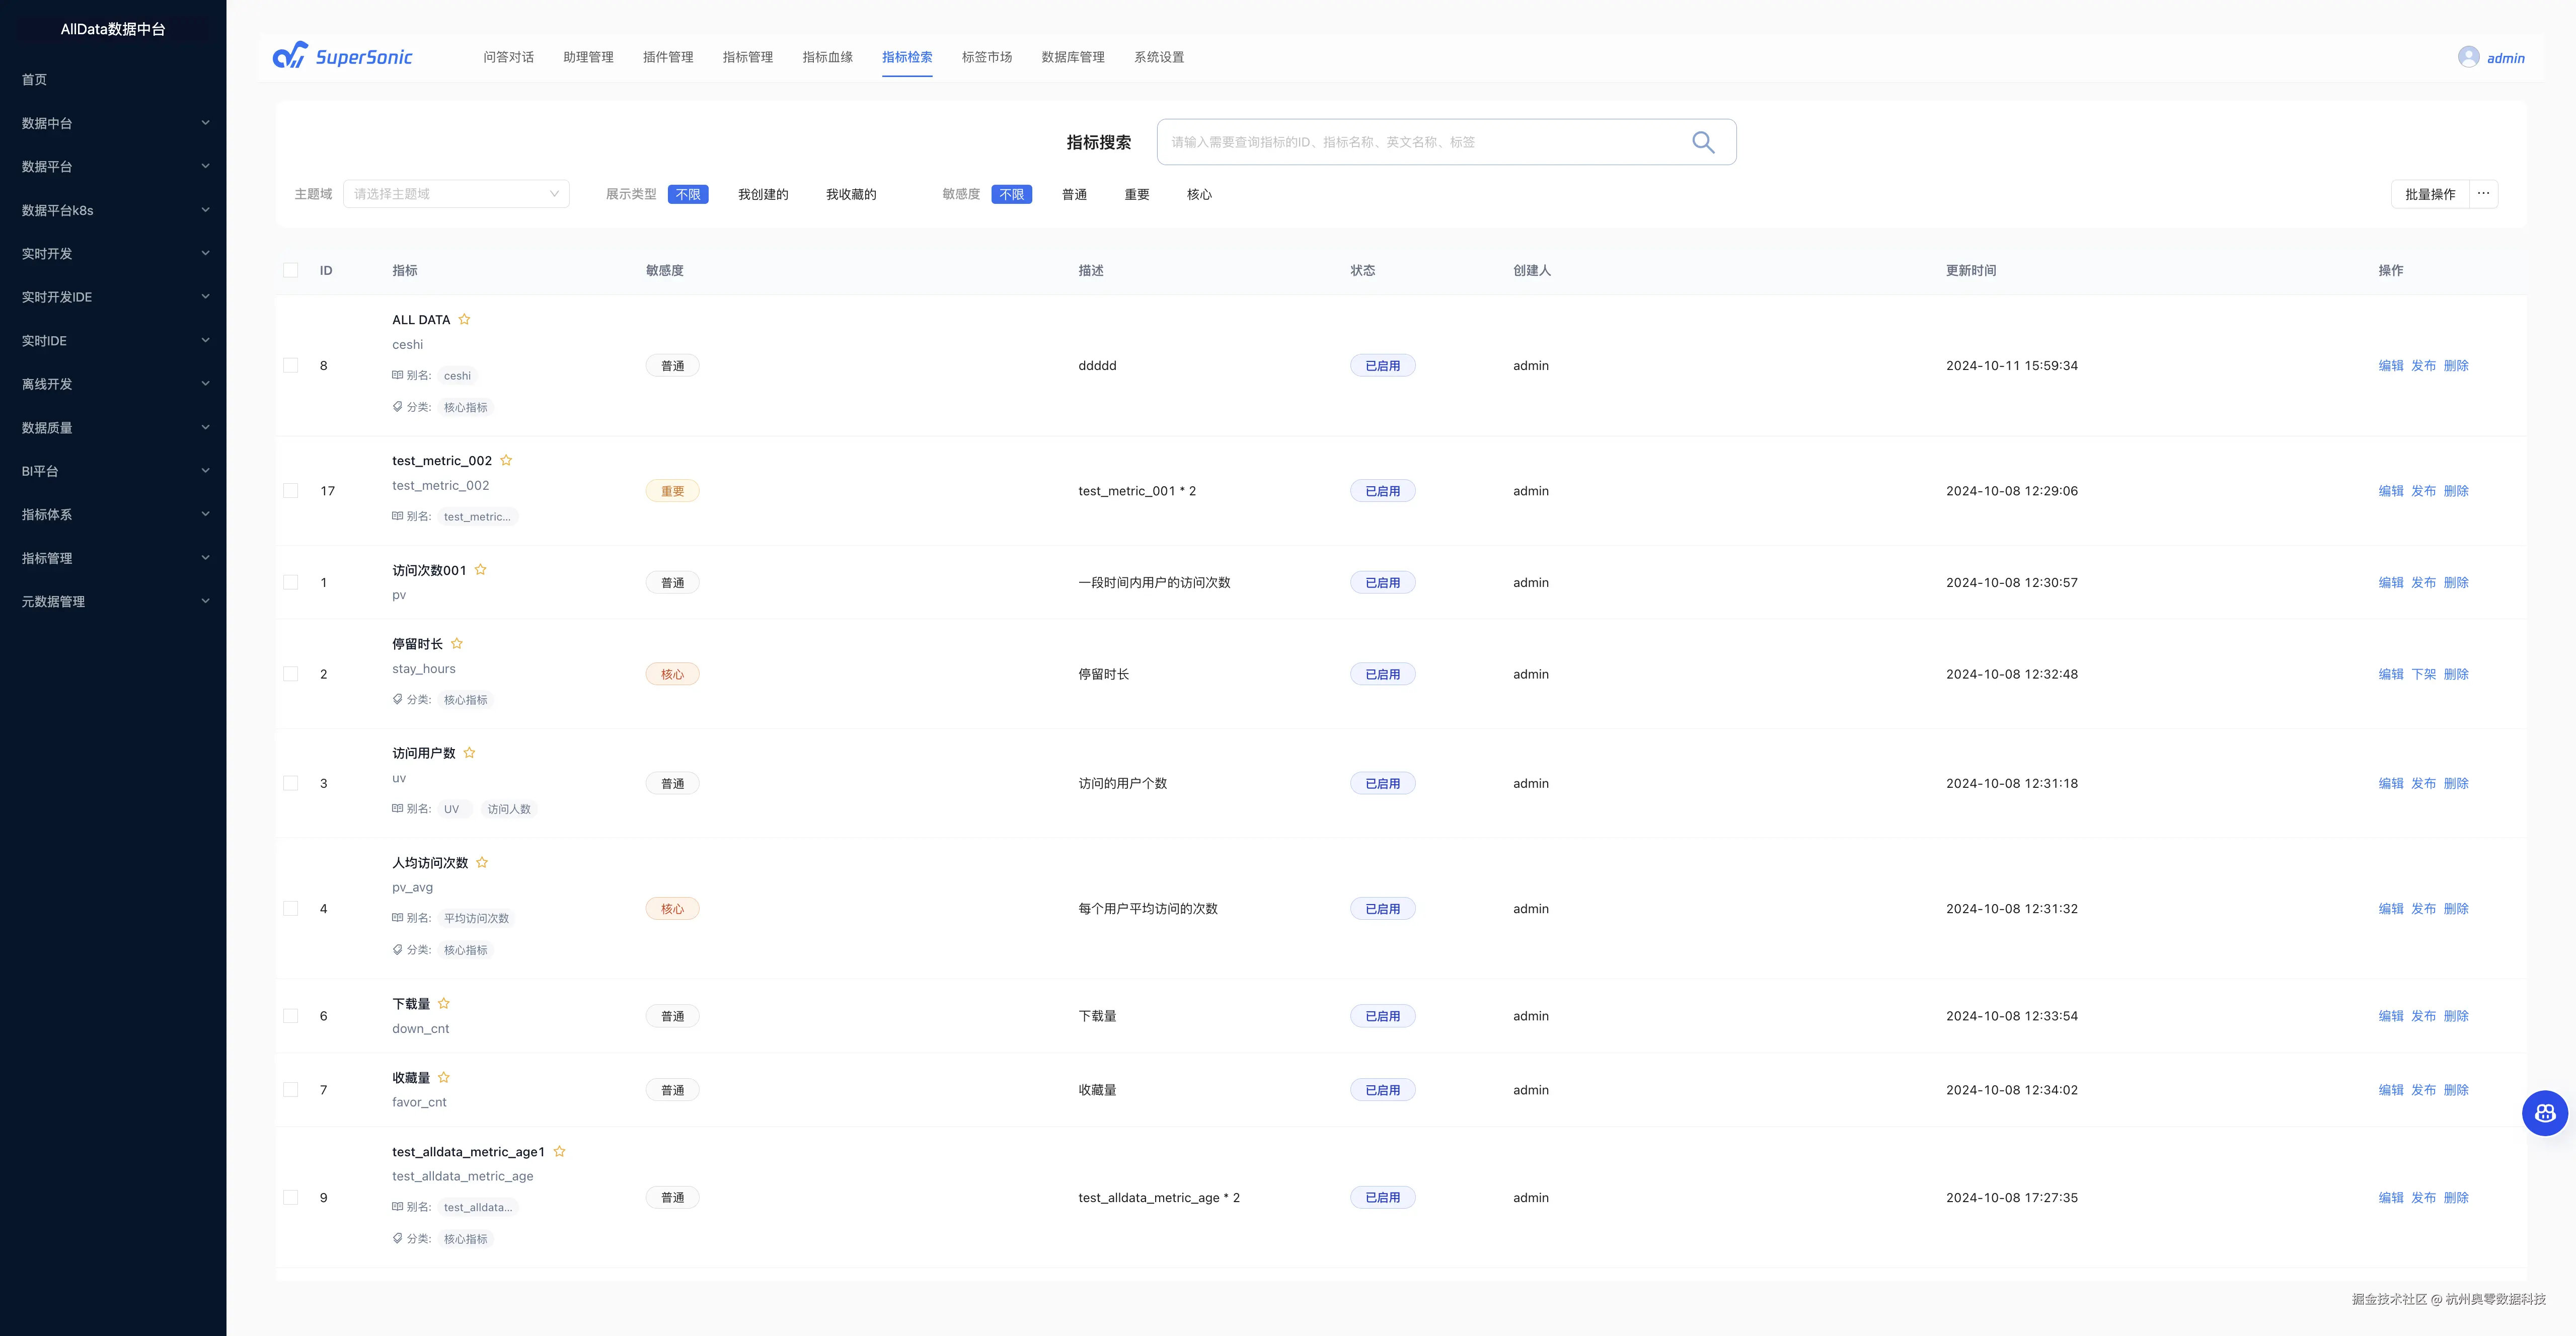Image resolution: width=2576 pixels, height=1336 pixels.
Task: Focus the 指标搜索 input field
Action: pyautogui.click(x=1420, y=142)
